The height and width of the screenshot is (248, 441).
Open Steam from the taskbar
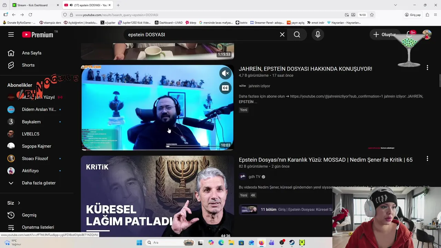(x=292, y=242)
